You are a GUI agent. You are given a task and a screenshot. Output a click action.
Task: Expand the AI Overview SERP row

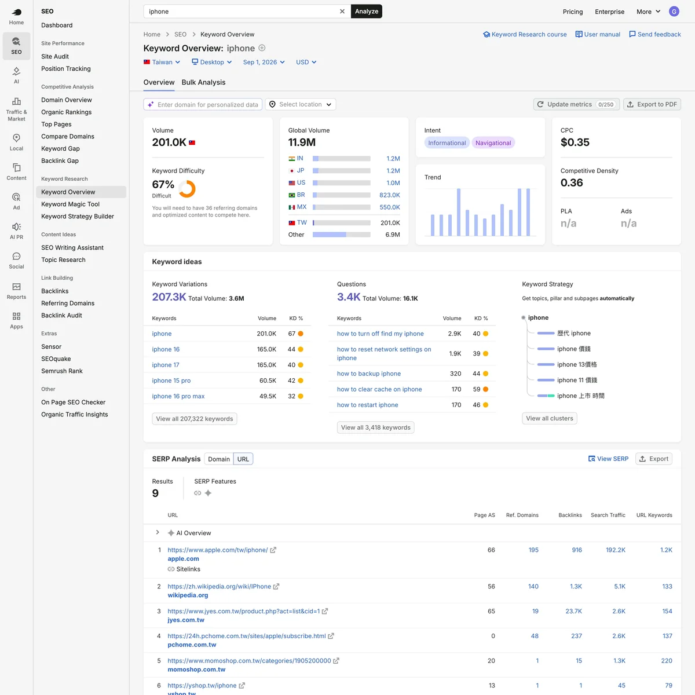[158, 532]
